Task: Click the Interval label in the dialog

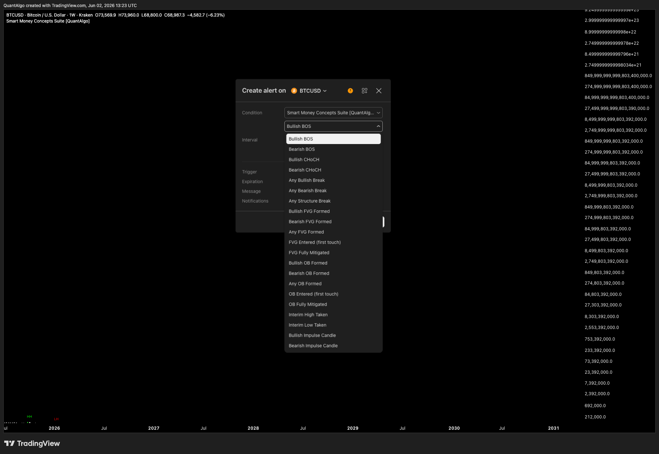Action: pos(250,140)
